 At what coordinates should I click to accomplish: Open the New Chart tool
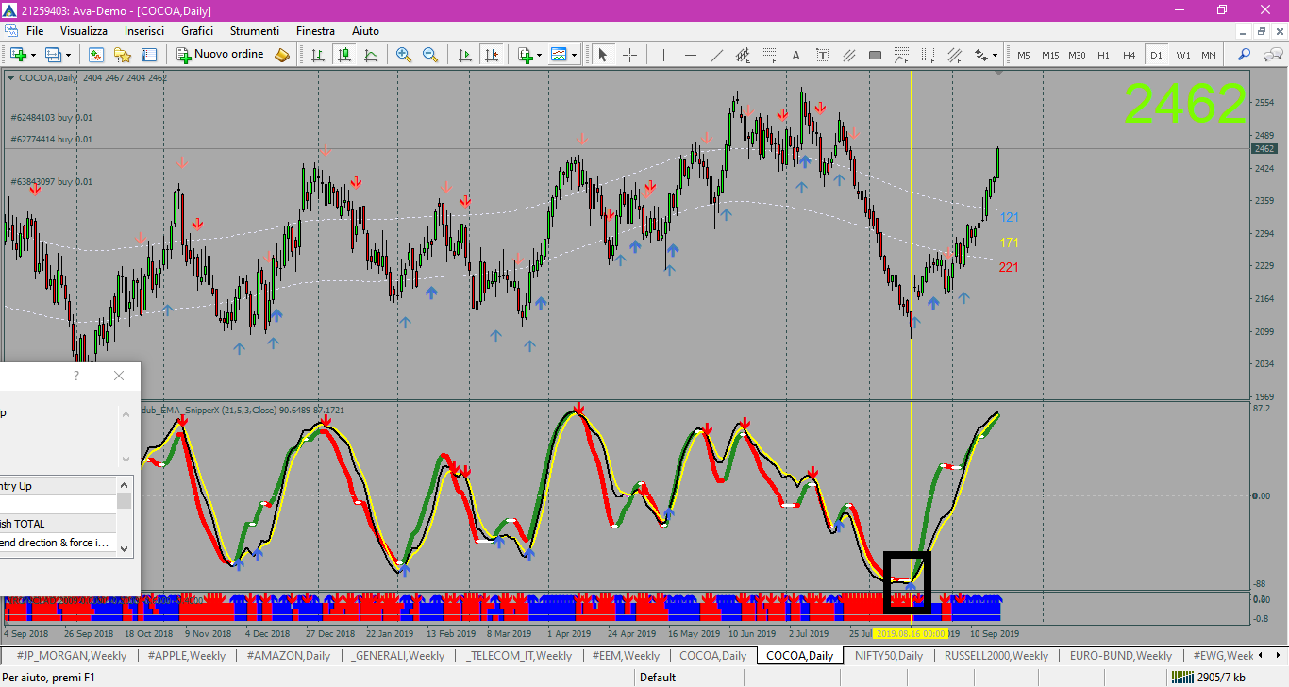click(x=18, y=55)
